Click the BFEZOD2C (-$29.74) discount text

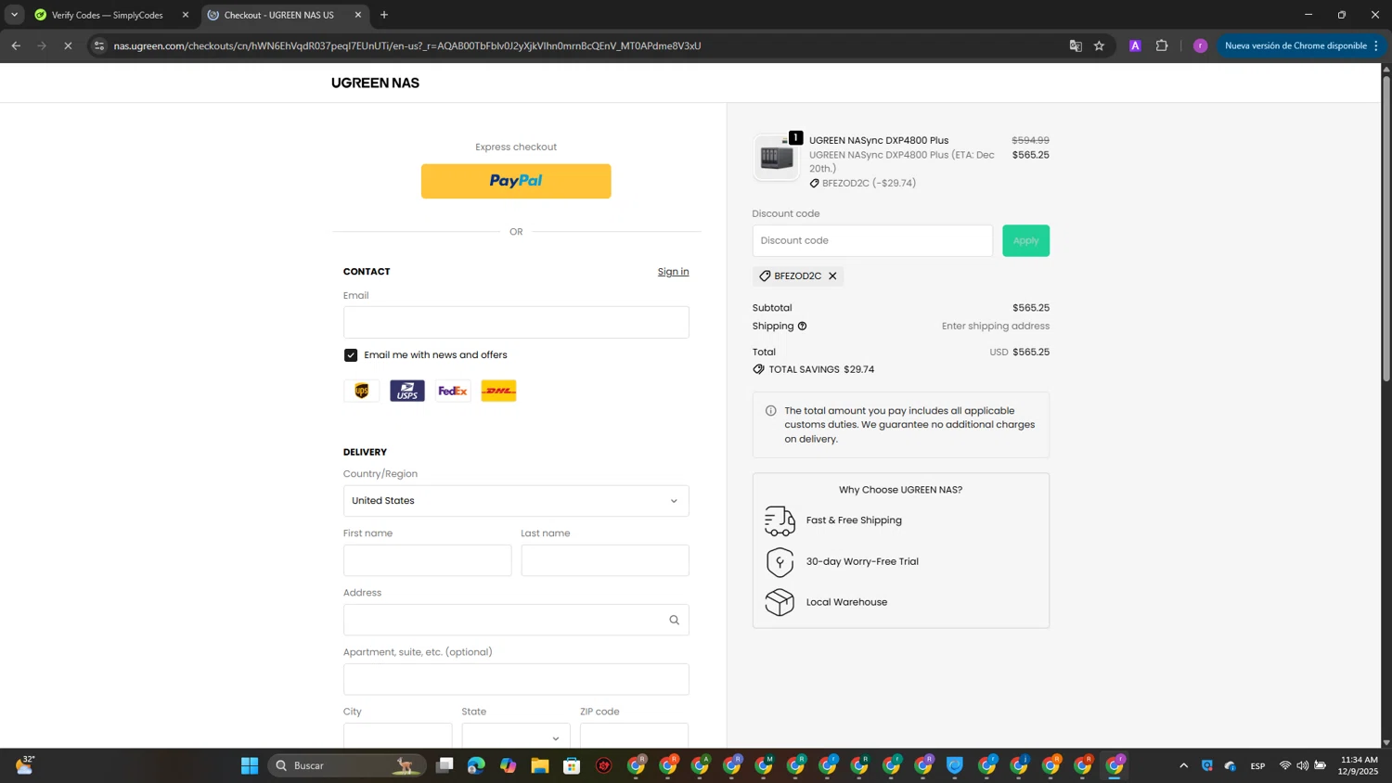(870, 184)
